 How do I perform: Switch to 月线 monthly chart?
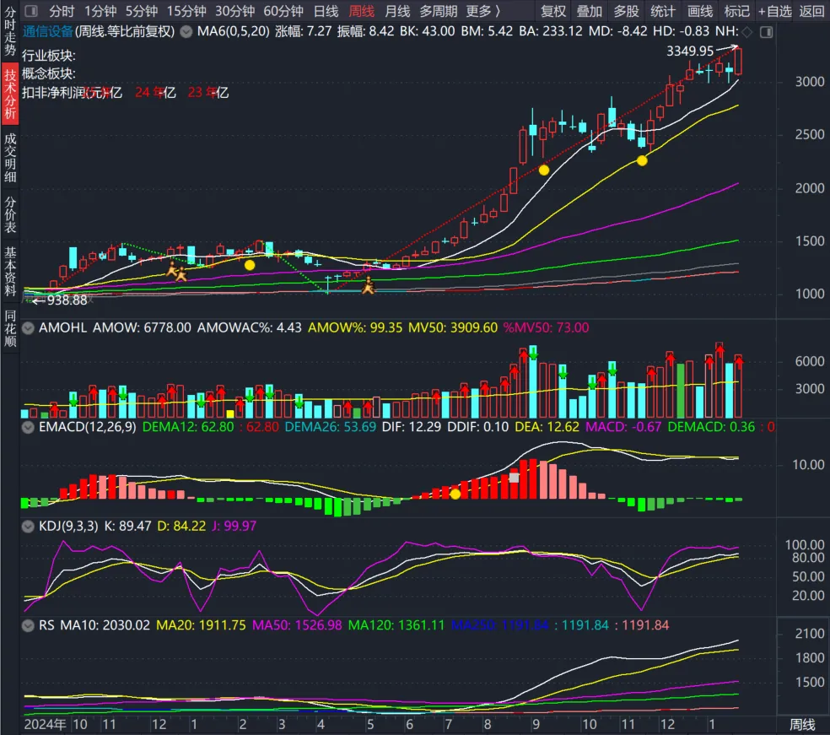coord(397,11)
